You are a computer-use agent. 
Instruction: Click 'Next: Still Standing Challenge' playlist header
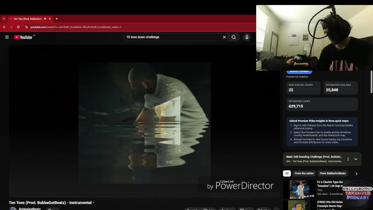pyautogui.click(x=314, y=157)
